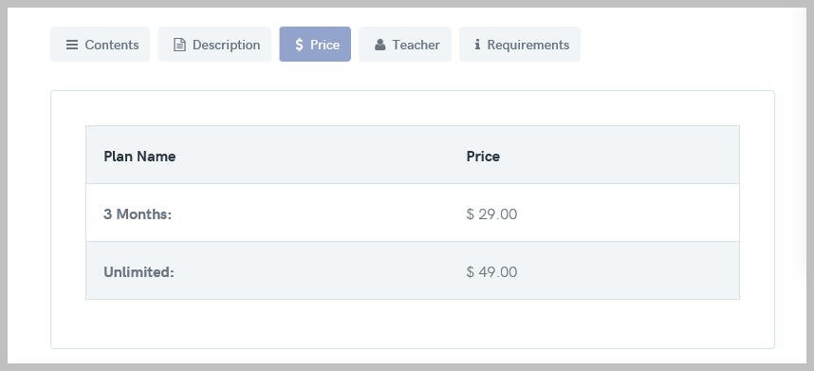Select the Unlimited plan label
814x371 pixels.
click(139, 272)
